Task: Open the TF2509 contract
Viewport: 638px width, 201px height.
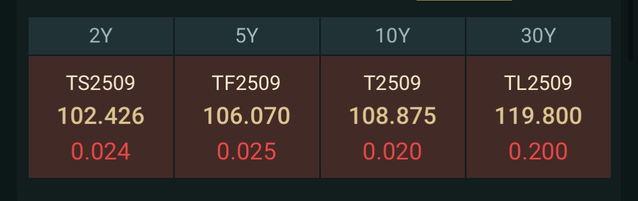Action: (x=247, y=83)
